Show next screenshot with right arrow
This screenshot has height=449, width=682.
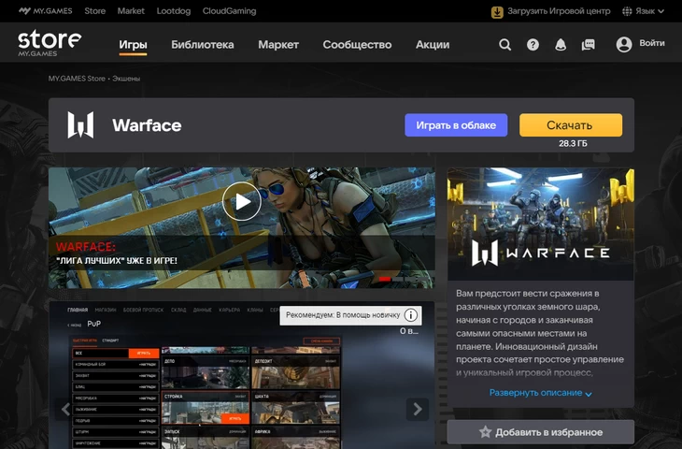click(417, 409)
